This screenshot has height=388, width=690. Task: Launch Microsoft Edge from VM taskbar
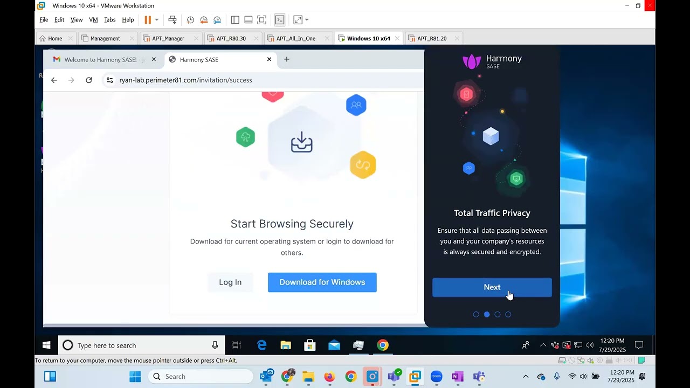(262, 345)
